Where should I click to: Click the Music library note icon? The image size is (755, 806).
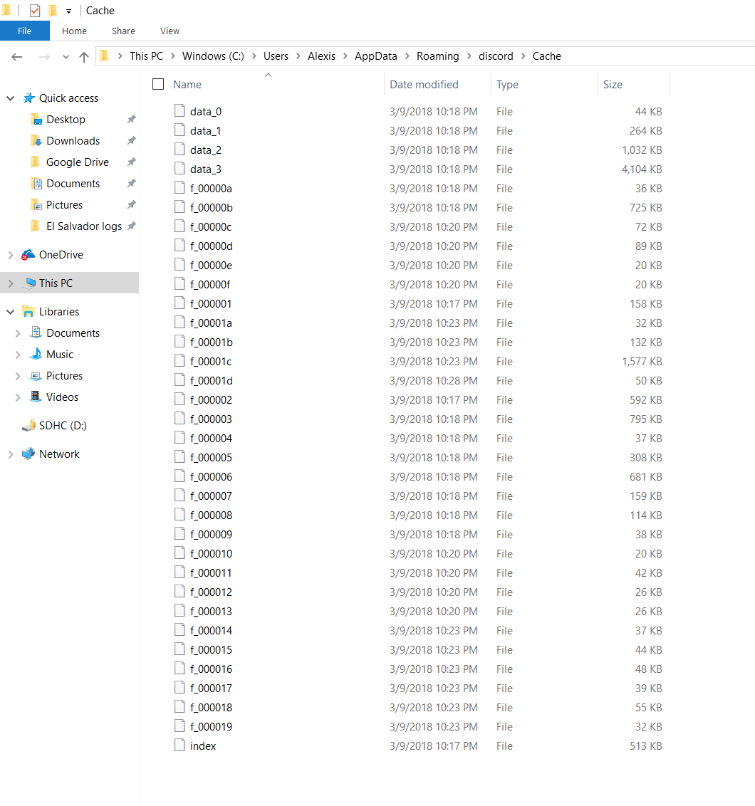click(36, 354)
